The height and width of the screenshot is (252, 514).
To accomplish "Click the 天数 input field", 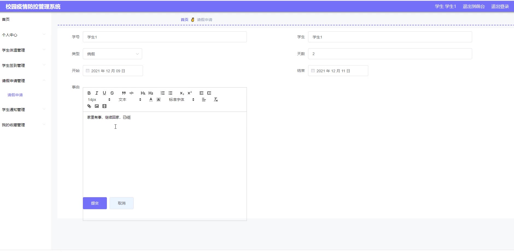I will click(x=390, y=54).
